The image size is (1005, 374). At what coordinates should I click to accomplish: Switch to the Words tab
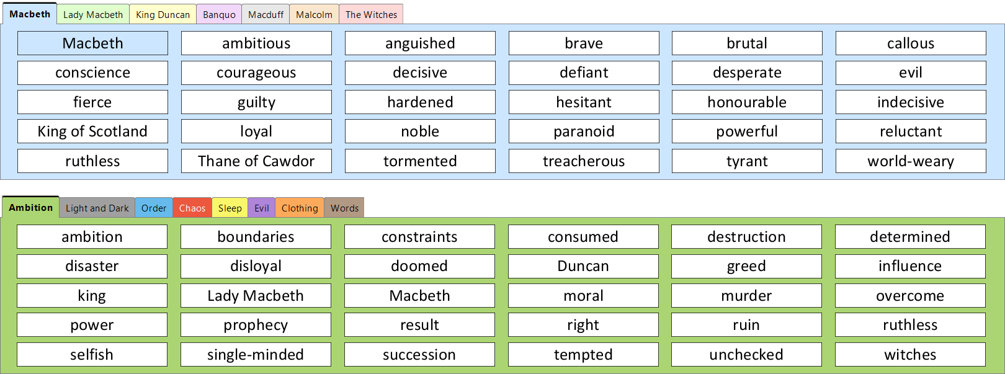344,208
